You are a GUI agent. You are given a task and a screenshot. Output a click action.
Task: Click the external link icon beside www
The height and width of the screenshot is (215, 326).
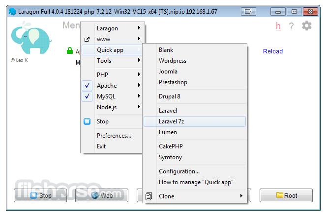point(87,39)
